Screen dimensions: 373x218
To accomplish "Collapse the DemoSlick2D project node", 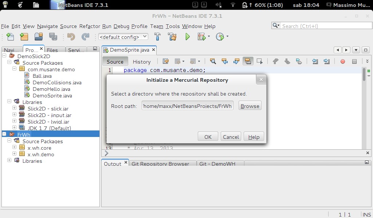I will pyautogui.click(x=4, y=56).
